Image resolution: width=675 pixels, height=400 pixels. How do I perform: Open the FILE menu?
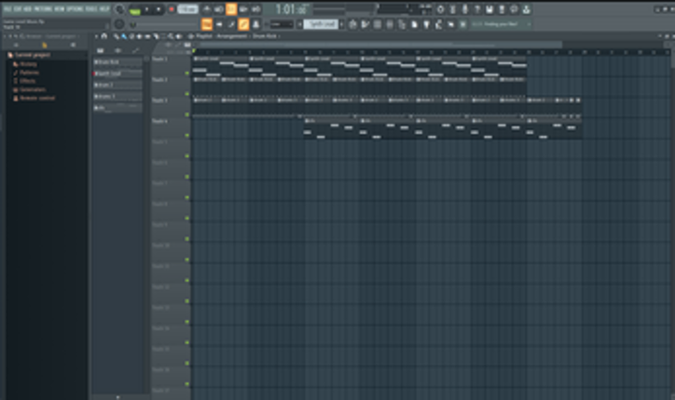point(6,9)
